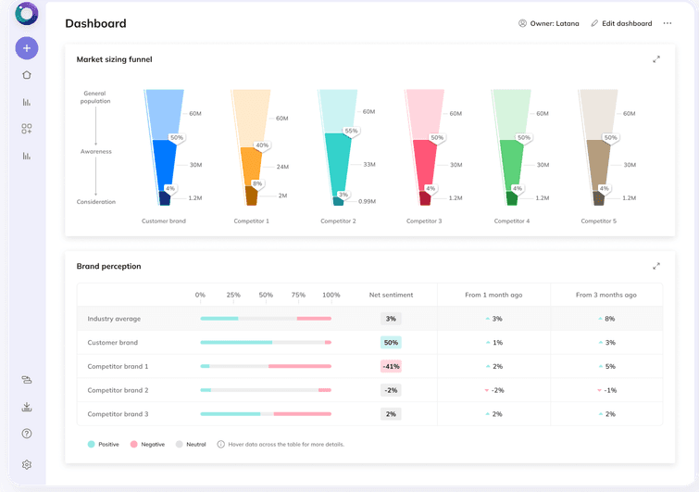Click the Industry average sentiment bar

266,319
